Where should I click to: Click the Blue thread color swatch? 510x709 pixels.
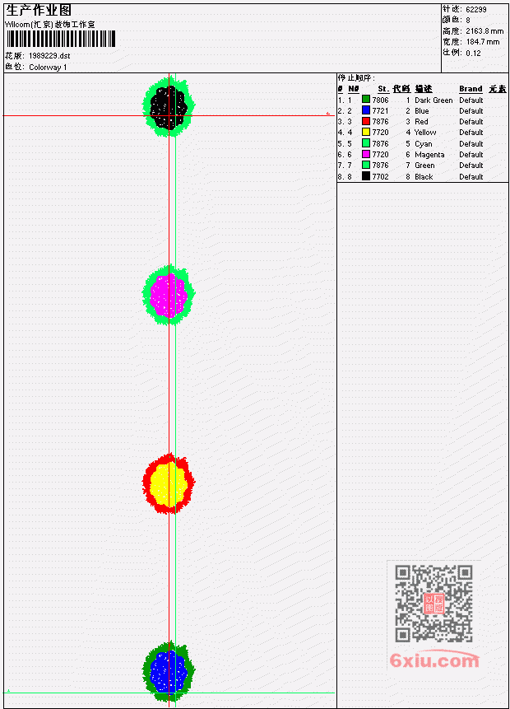[366, 110]
